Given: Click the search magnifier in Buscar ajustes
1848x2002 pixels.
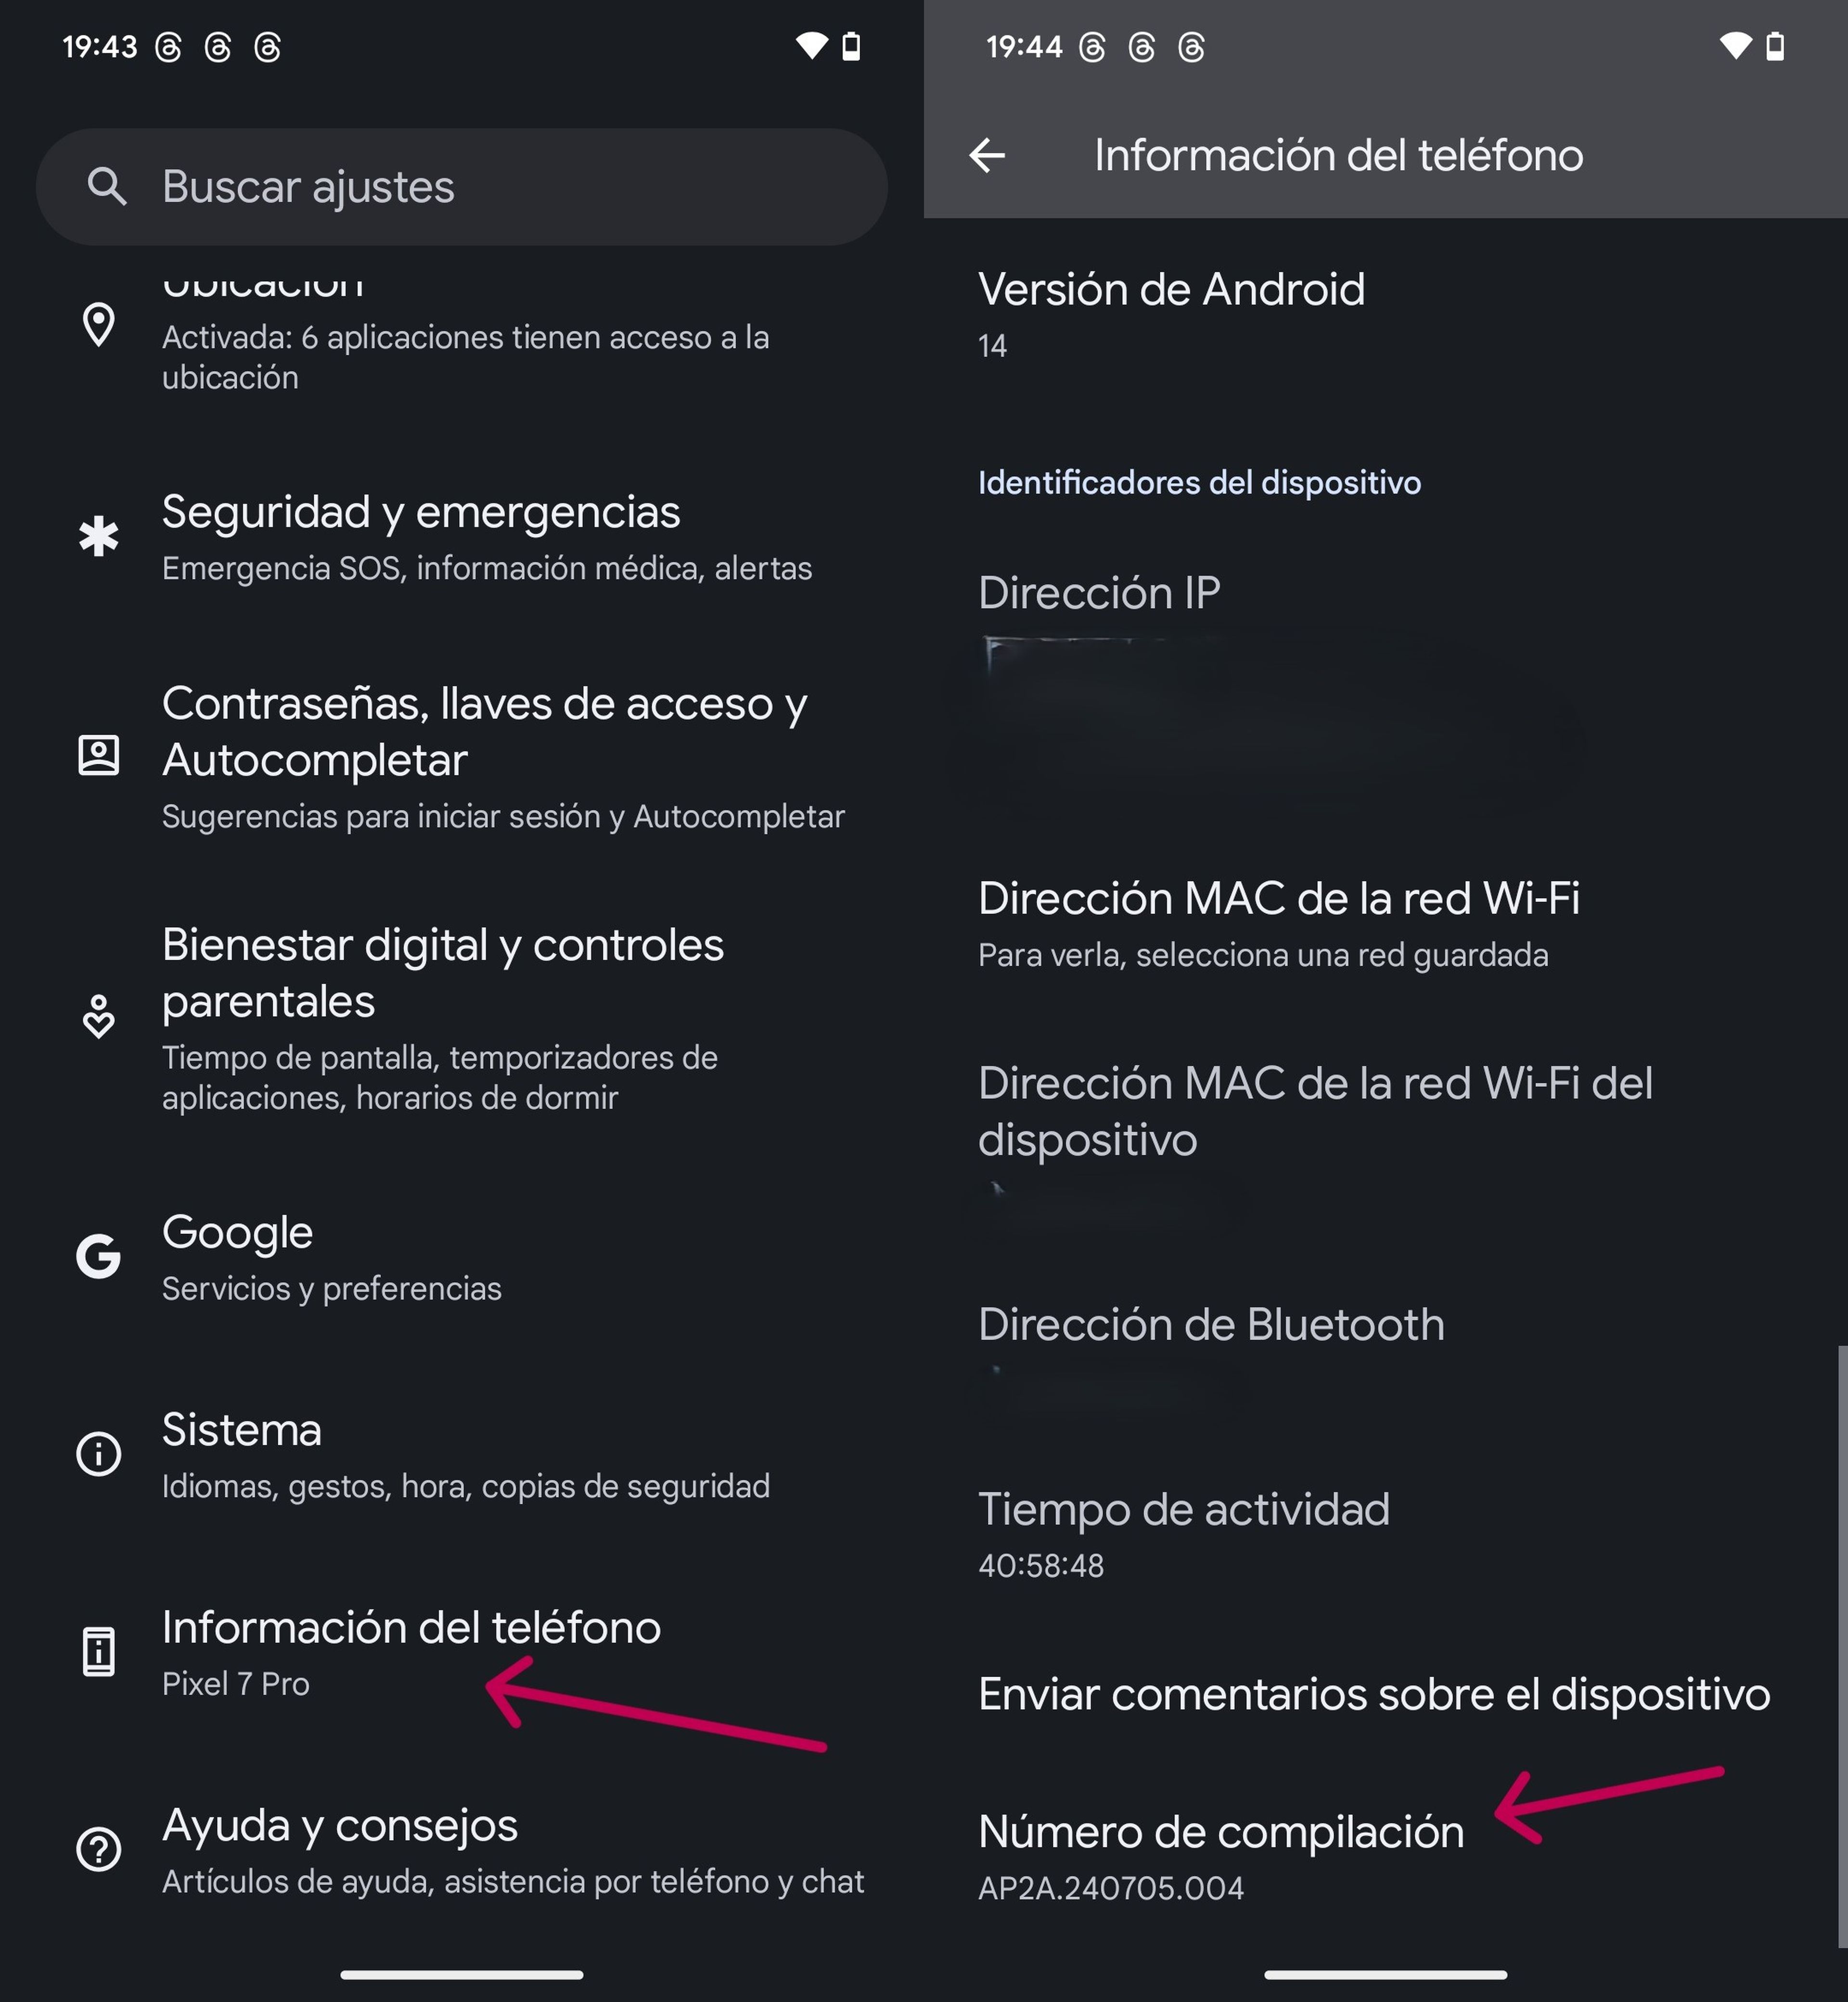Looking at the screenshot, I should (x=108, y=187).
